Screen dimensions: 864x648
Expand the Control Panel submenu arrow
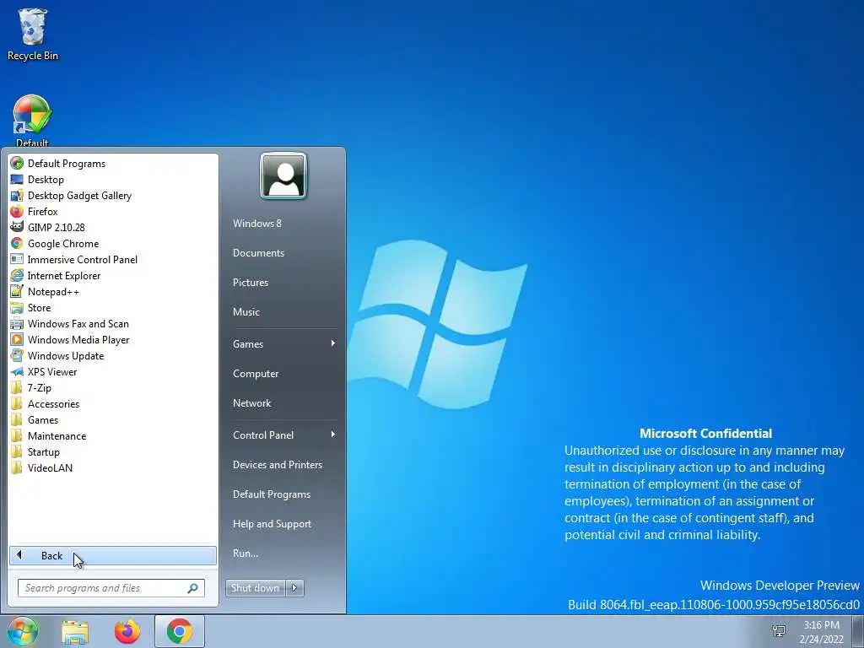(x=332, y=435)
